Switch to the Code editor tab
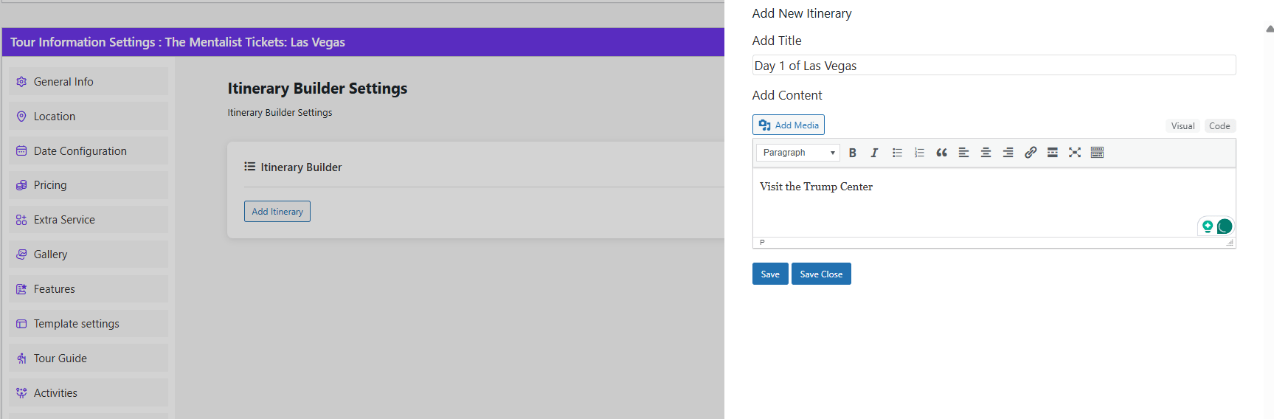This screenshot has height=419, width=1274. 1219,126
